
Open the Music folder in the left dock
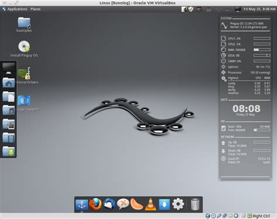pyautogui.click(x=8, y=110)
